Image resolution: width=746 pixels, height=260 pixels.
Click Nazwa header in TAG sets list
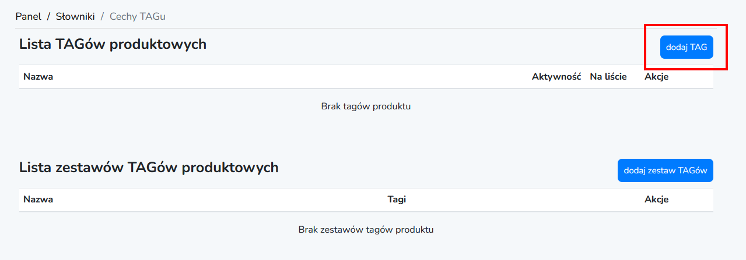click(x=38, y=200)
